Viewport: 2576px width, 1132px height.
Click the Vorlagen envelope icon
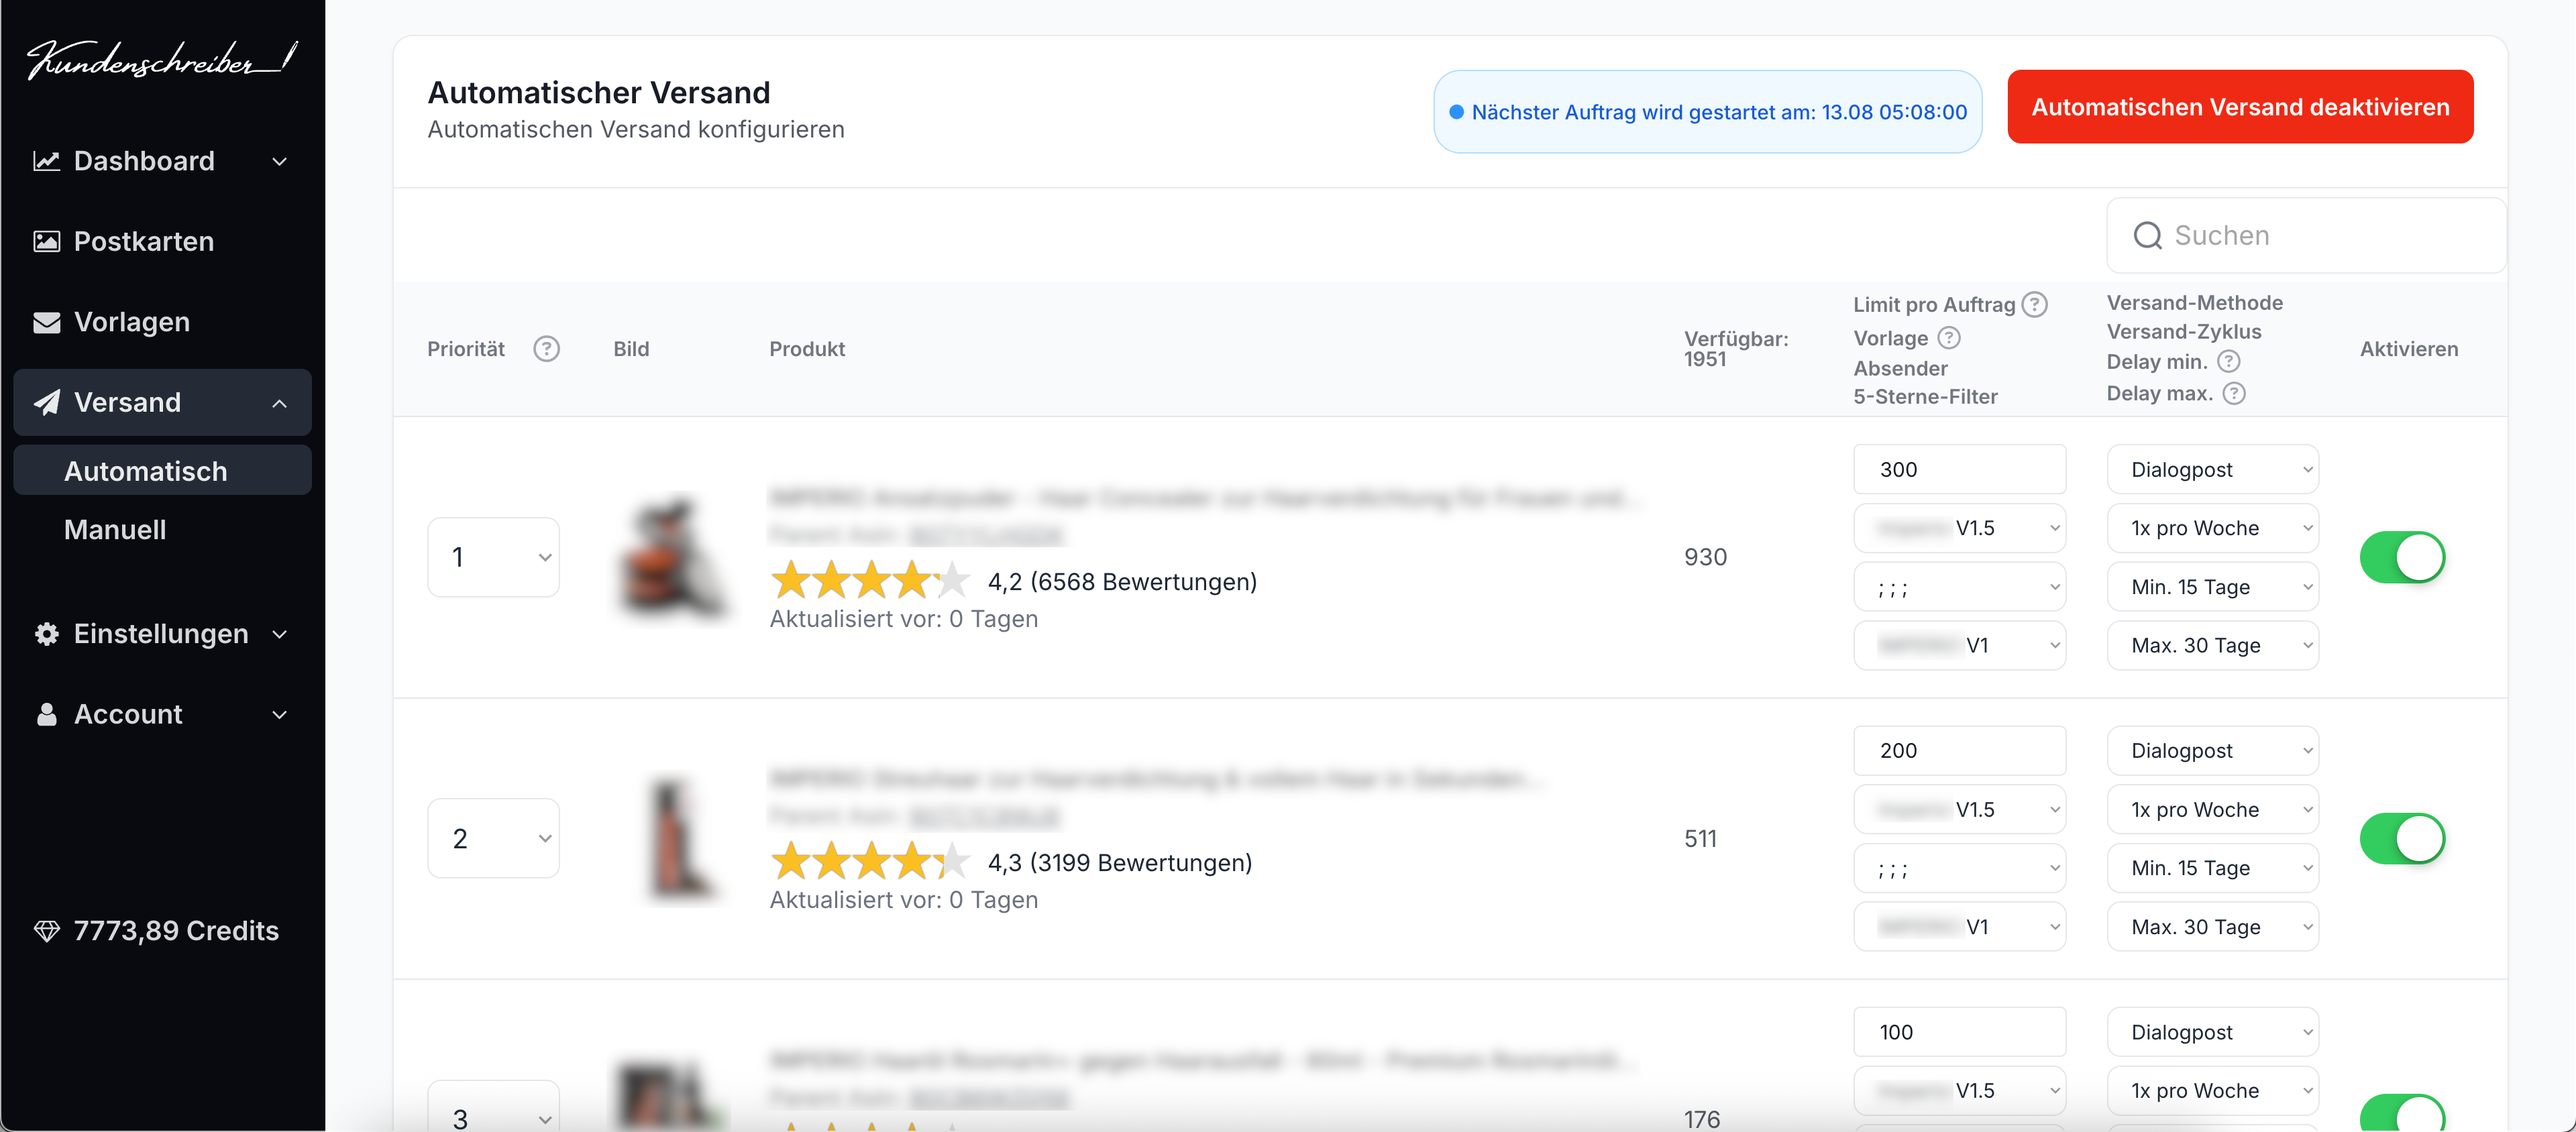coord(46,322)
